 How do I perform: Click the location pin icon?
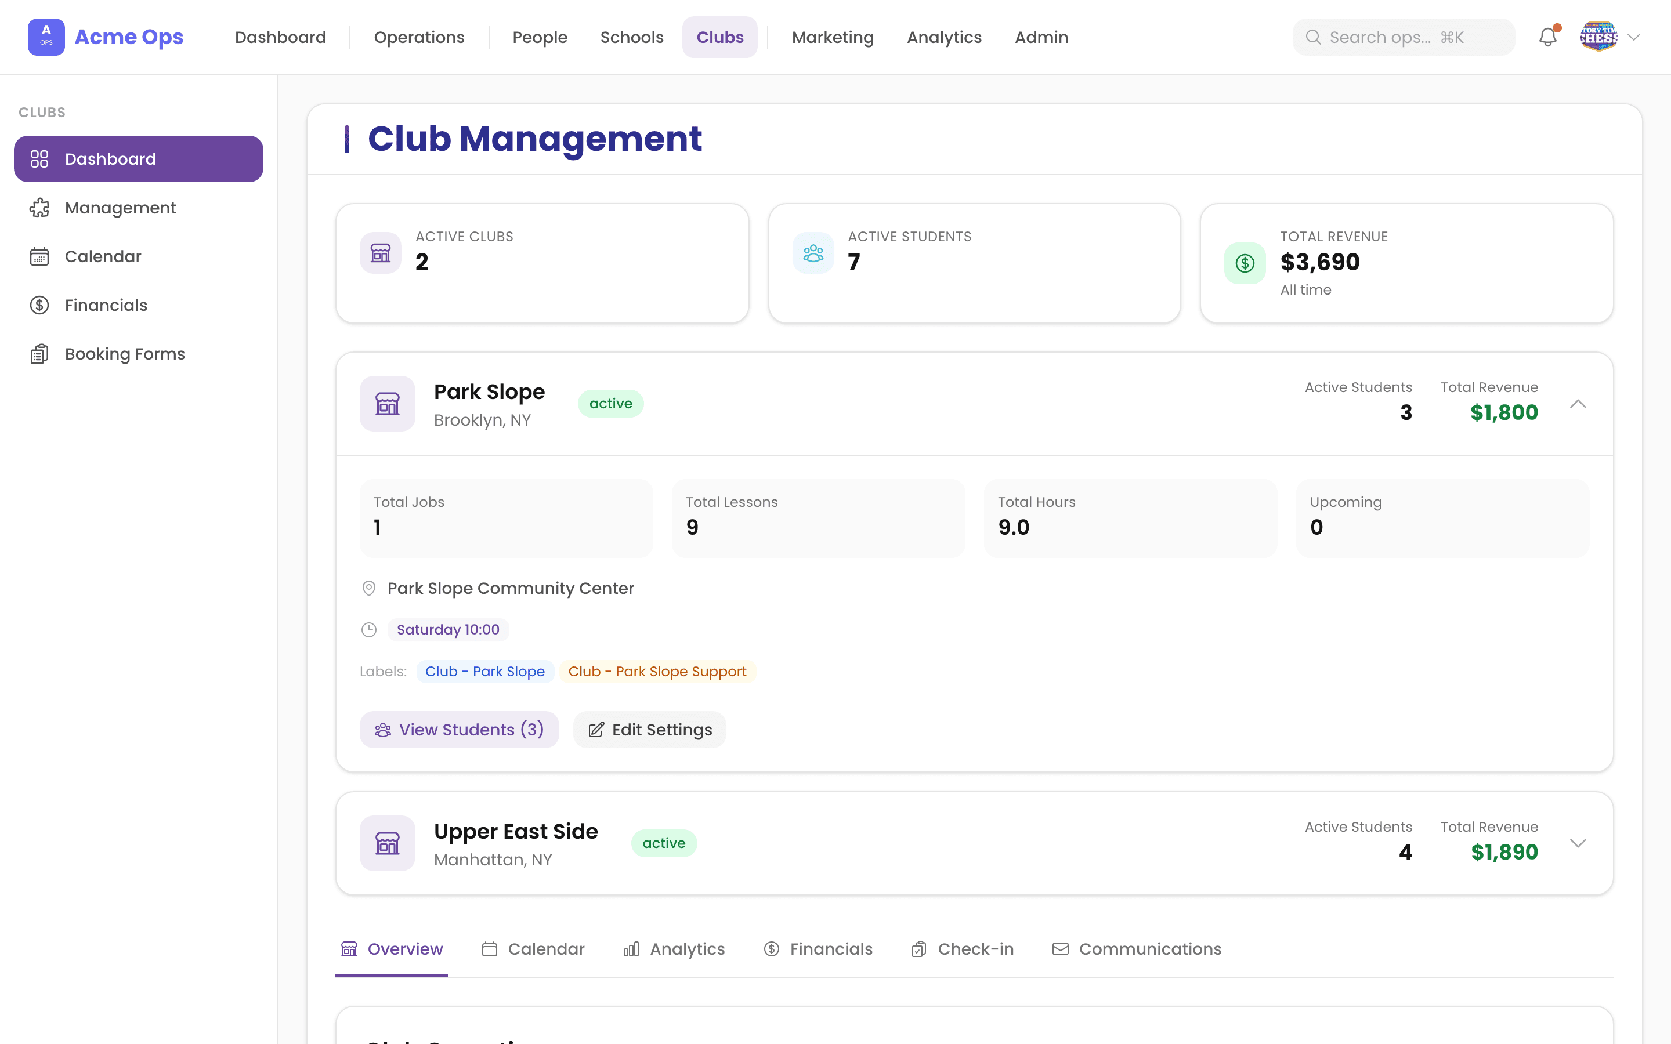click(x=369, y=588)
